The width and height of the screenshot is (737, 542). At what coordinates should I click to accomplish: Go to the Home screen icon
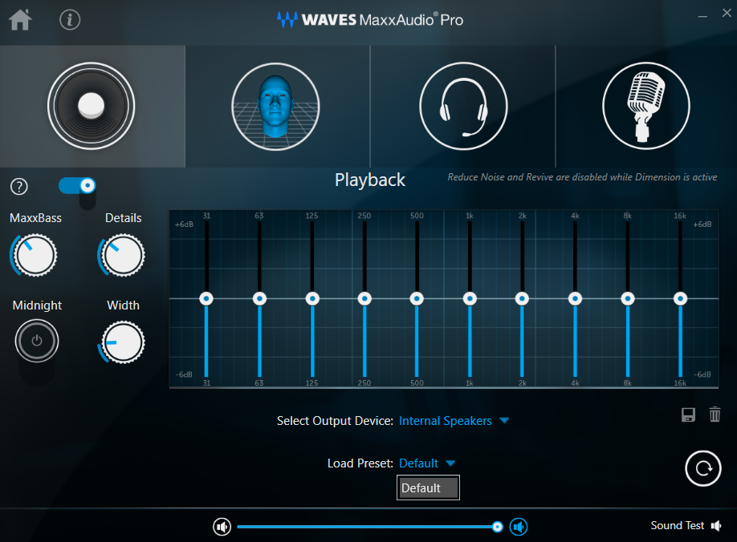pyautogui.click(x=20, y=20)
